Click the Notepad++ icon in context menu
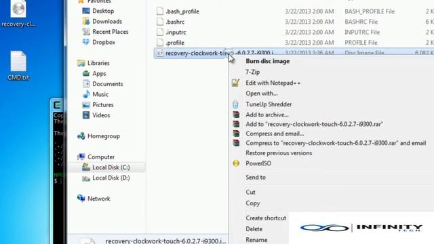 (x=235, y=83)
